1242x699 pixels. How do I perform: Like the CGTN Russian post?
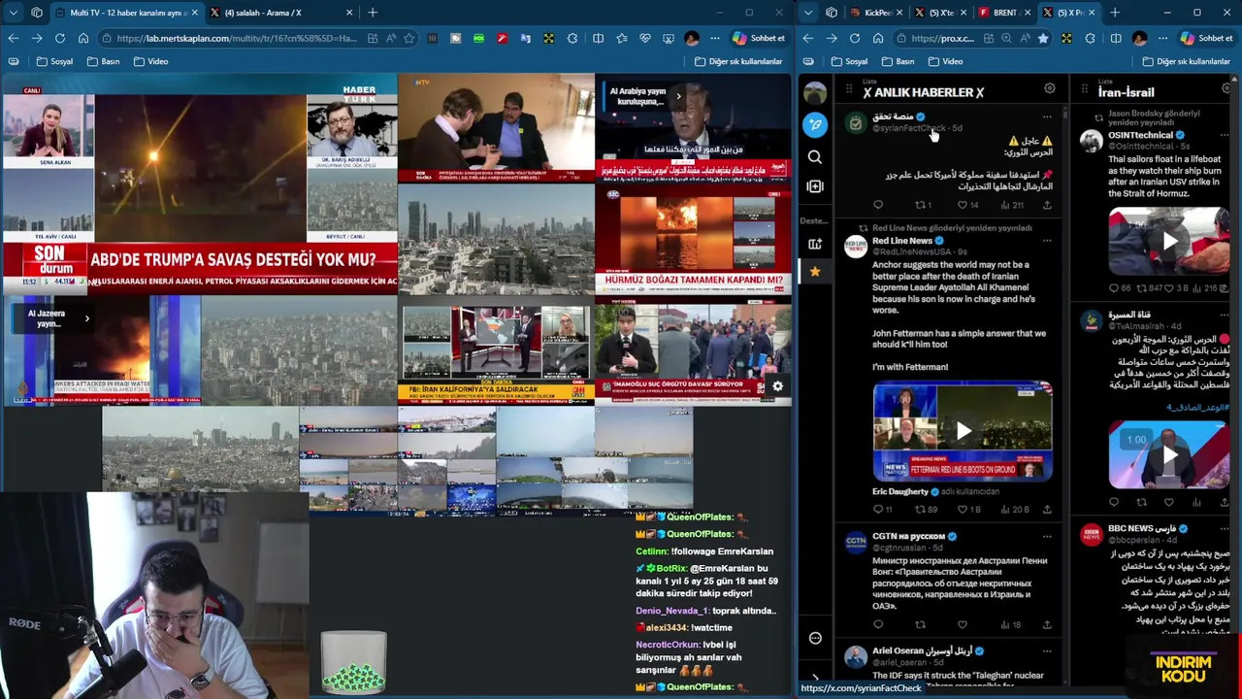(963, 624)
